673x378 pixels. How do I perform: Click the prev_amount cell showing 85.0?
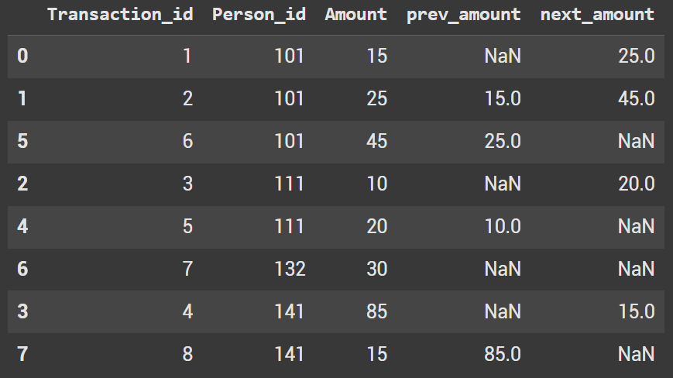coord(502,354)
